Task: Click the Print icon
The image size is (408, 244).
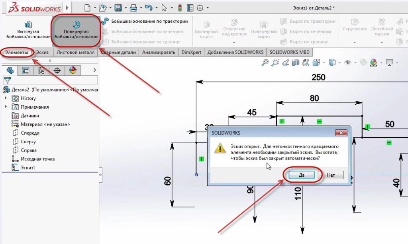Action: [133, 8]
